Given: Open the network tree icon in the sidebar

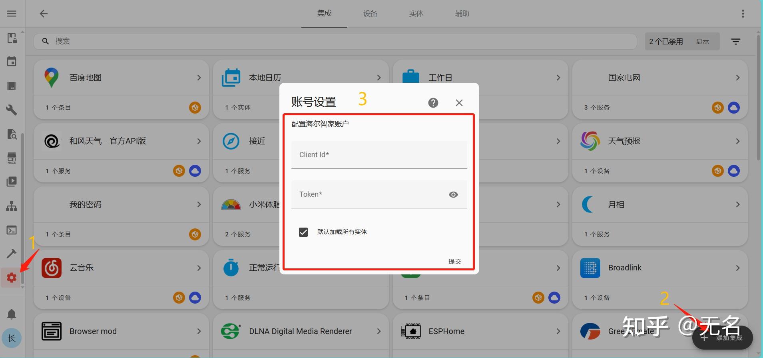Looking at the screenshot, I should pyautogui.click(x=12, y=206).
